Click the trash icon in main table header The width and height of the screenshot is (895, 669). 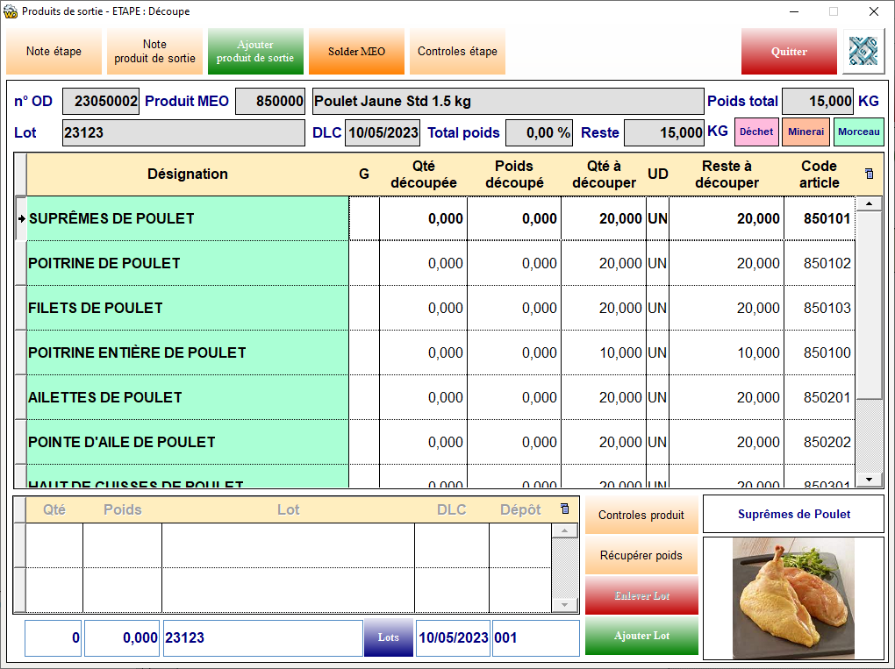869,174
